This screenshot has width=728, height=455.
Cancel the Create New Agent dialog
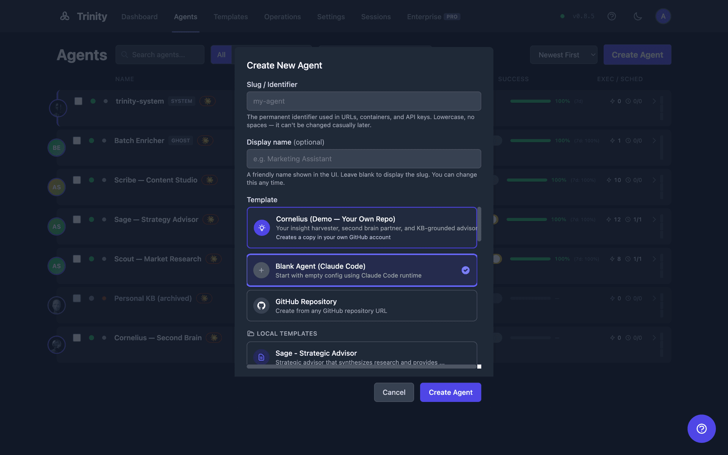tap(394, 392)
